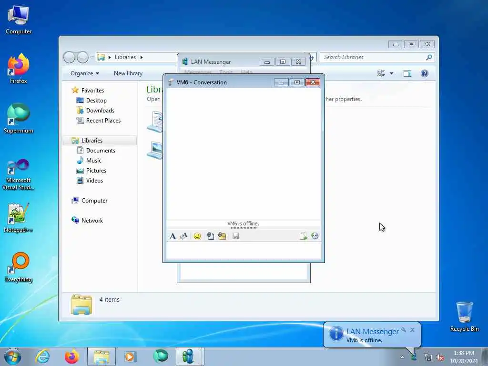Open the smiley emoticon picker
Screen dimensions: 488x366
[x=197, y=236]
